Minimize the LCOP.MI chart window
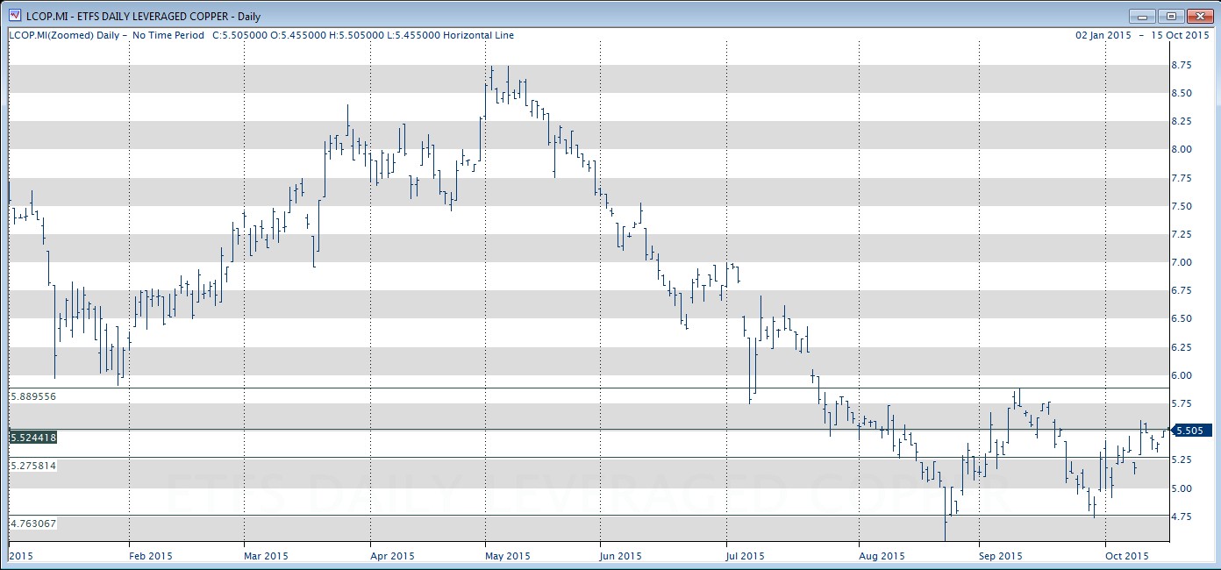This screenshot has width=1221, height=570. [1141, 16]
